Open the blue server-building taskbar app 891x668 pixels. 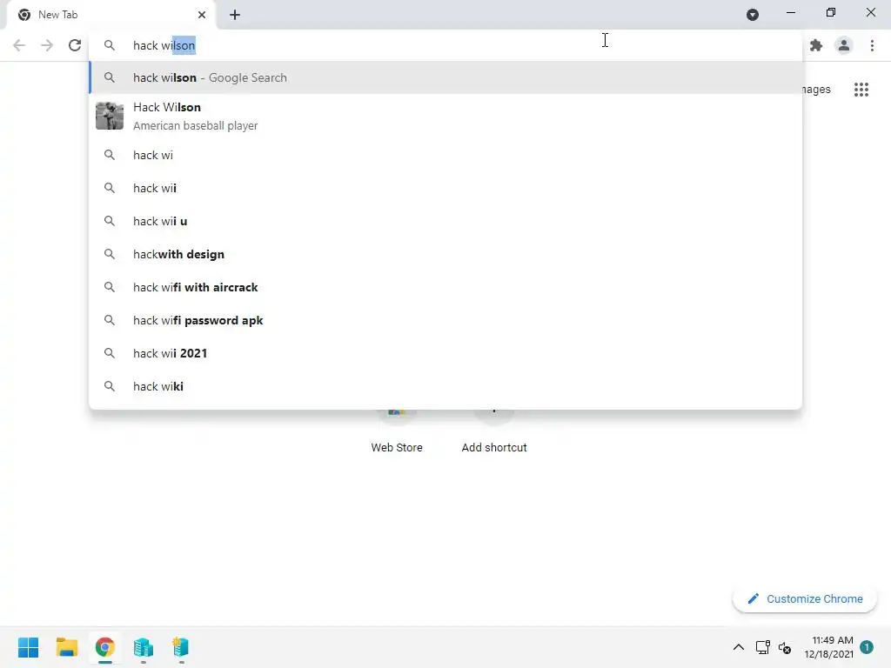tap(144, 647)
